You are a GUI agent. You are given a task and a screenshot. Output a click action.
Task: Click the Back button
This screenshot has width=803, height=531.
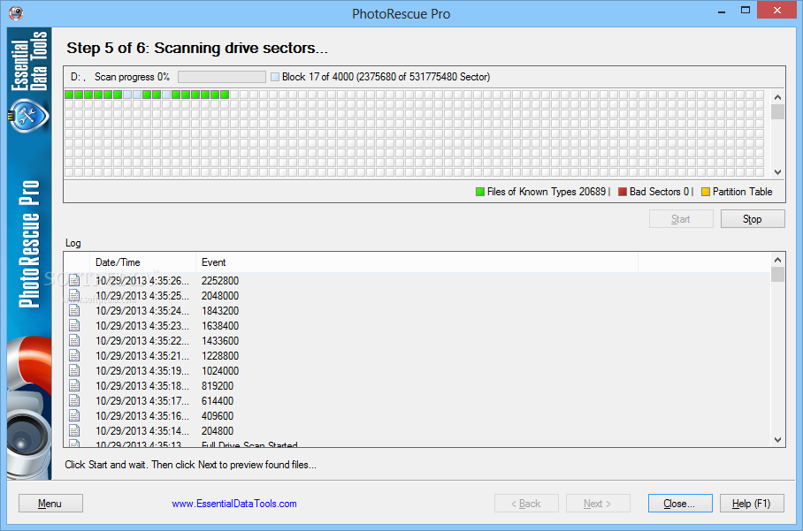[526, 504]
